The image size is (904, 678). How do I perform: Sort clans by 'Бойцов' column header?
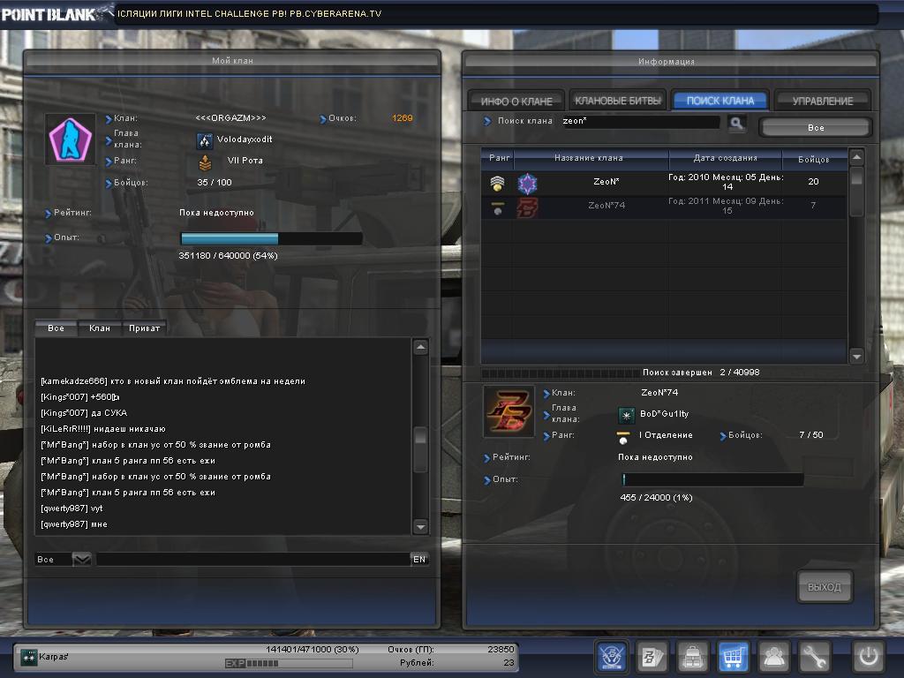pos(814,159)
